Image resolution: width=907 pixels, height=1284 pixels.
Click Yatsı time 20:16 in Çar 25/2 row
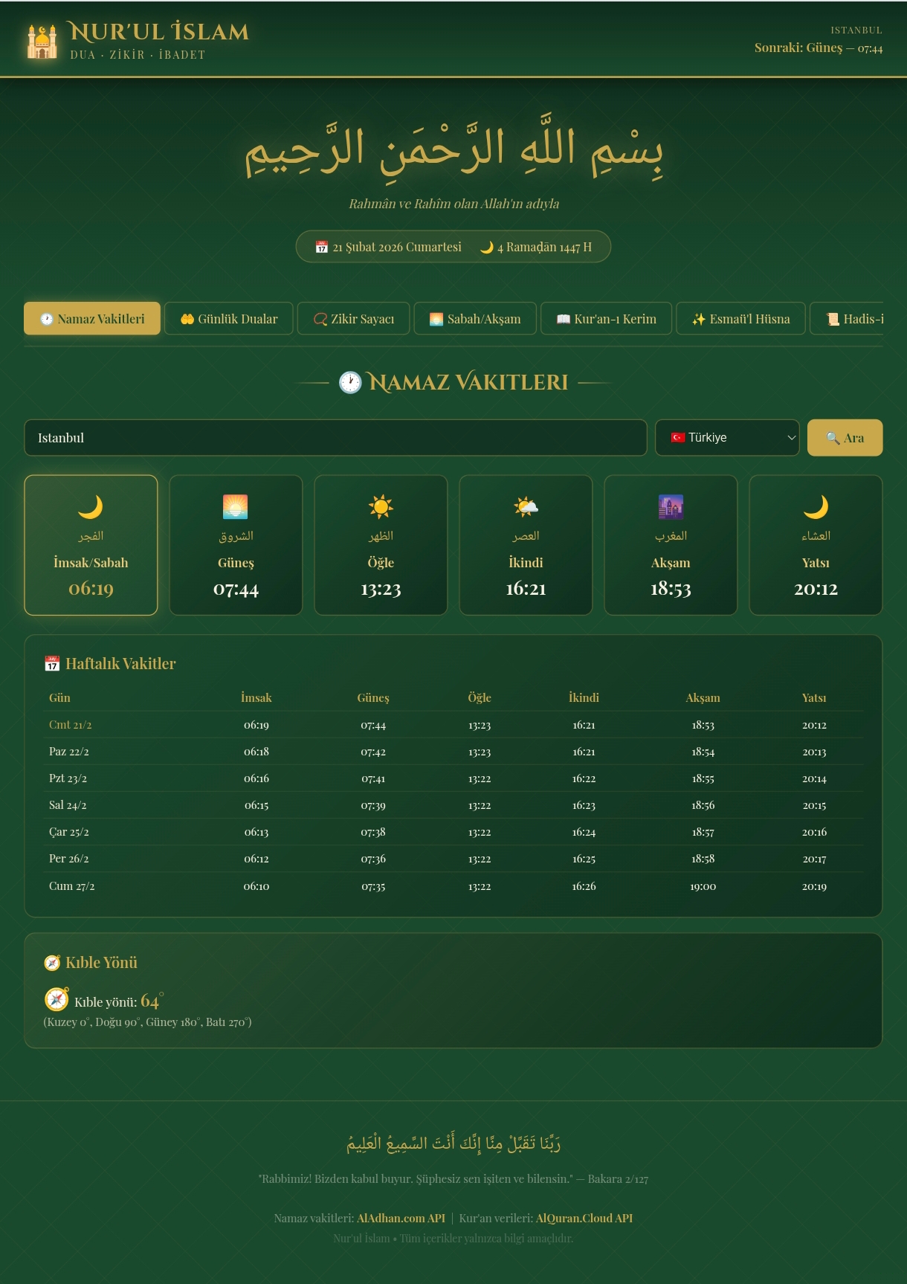[815, 832]
